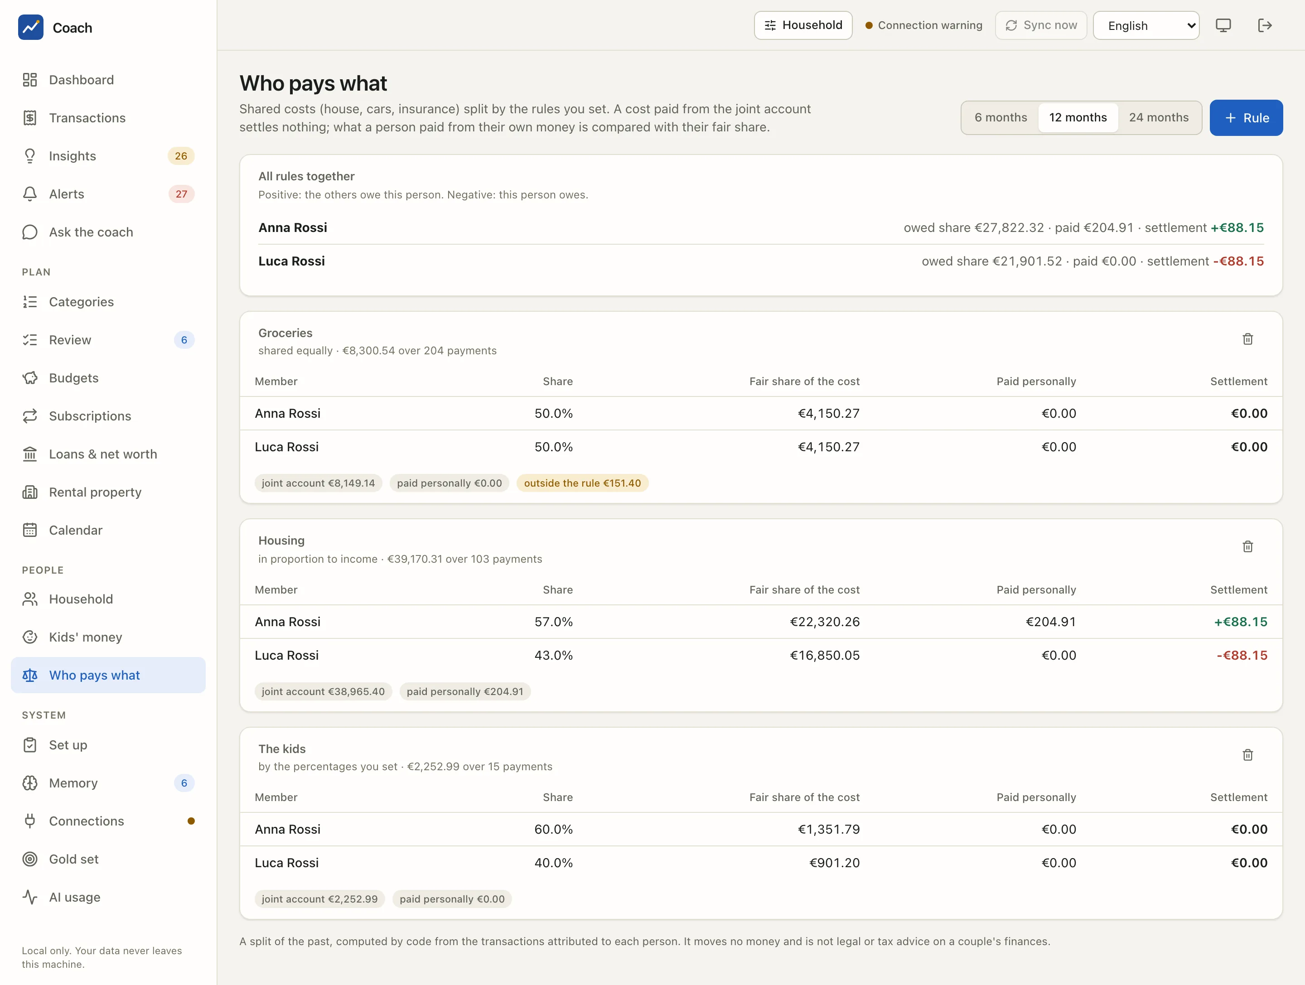This screenshot has width=1305, height=985.
Task: Open Kids' money page
Action: pos(109,637)
